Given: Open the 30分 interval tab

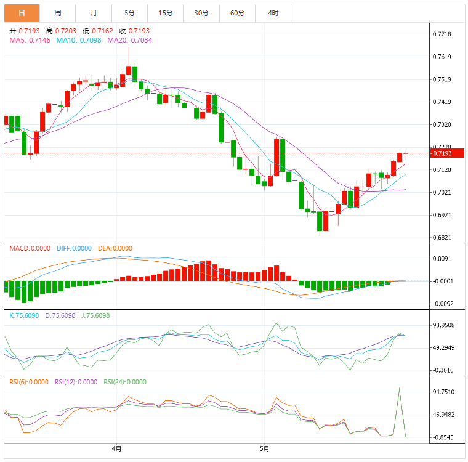Looking at the screenshot, I should 201,13.
